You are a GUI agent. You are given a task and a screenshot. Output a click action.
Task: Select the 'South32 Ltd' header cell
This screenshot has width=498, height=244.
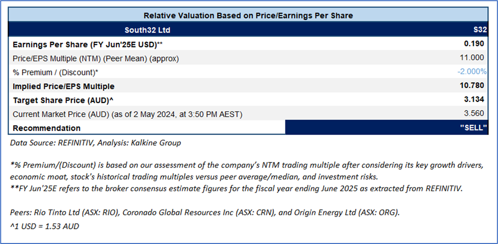tap(148, 31)
